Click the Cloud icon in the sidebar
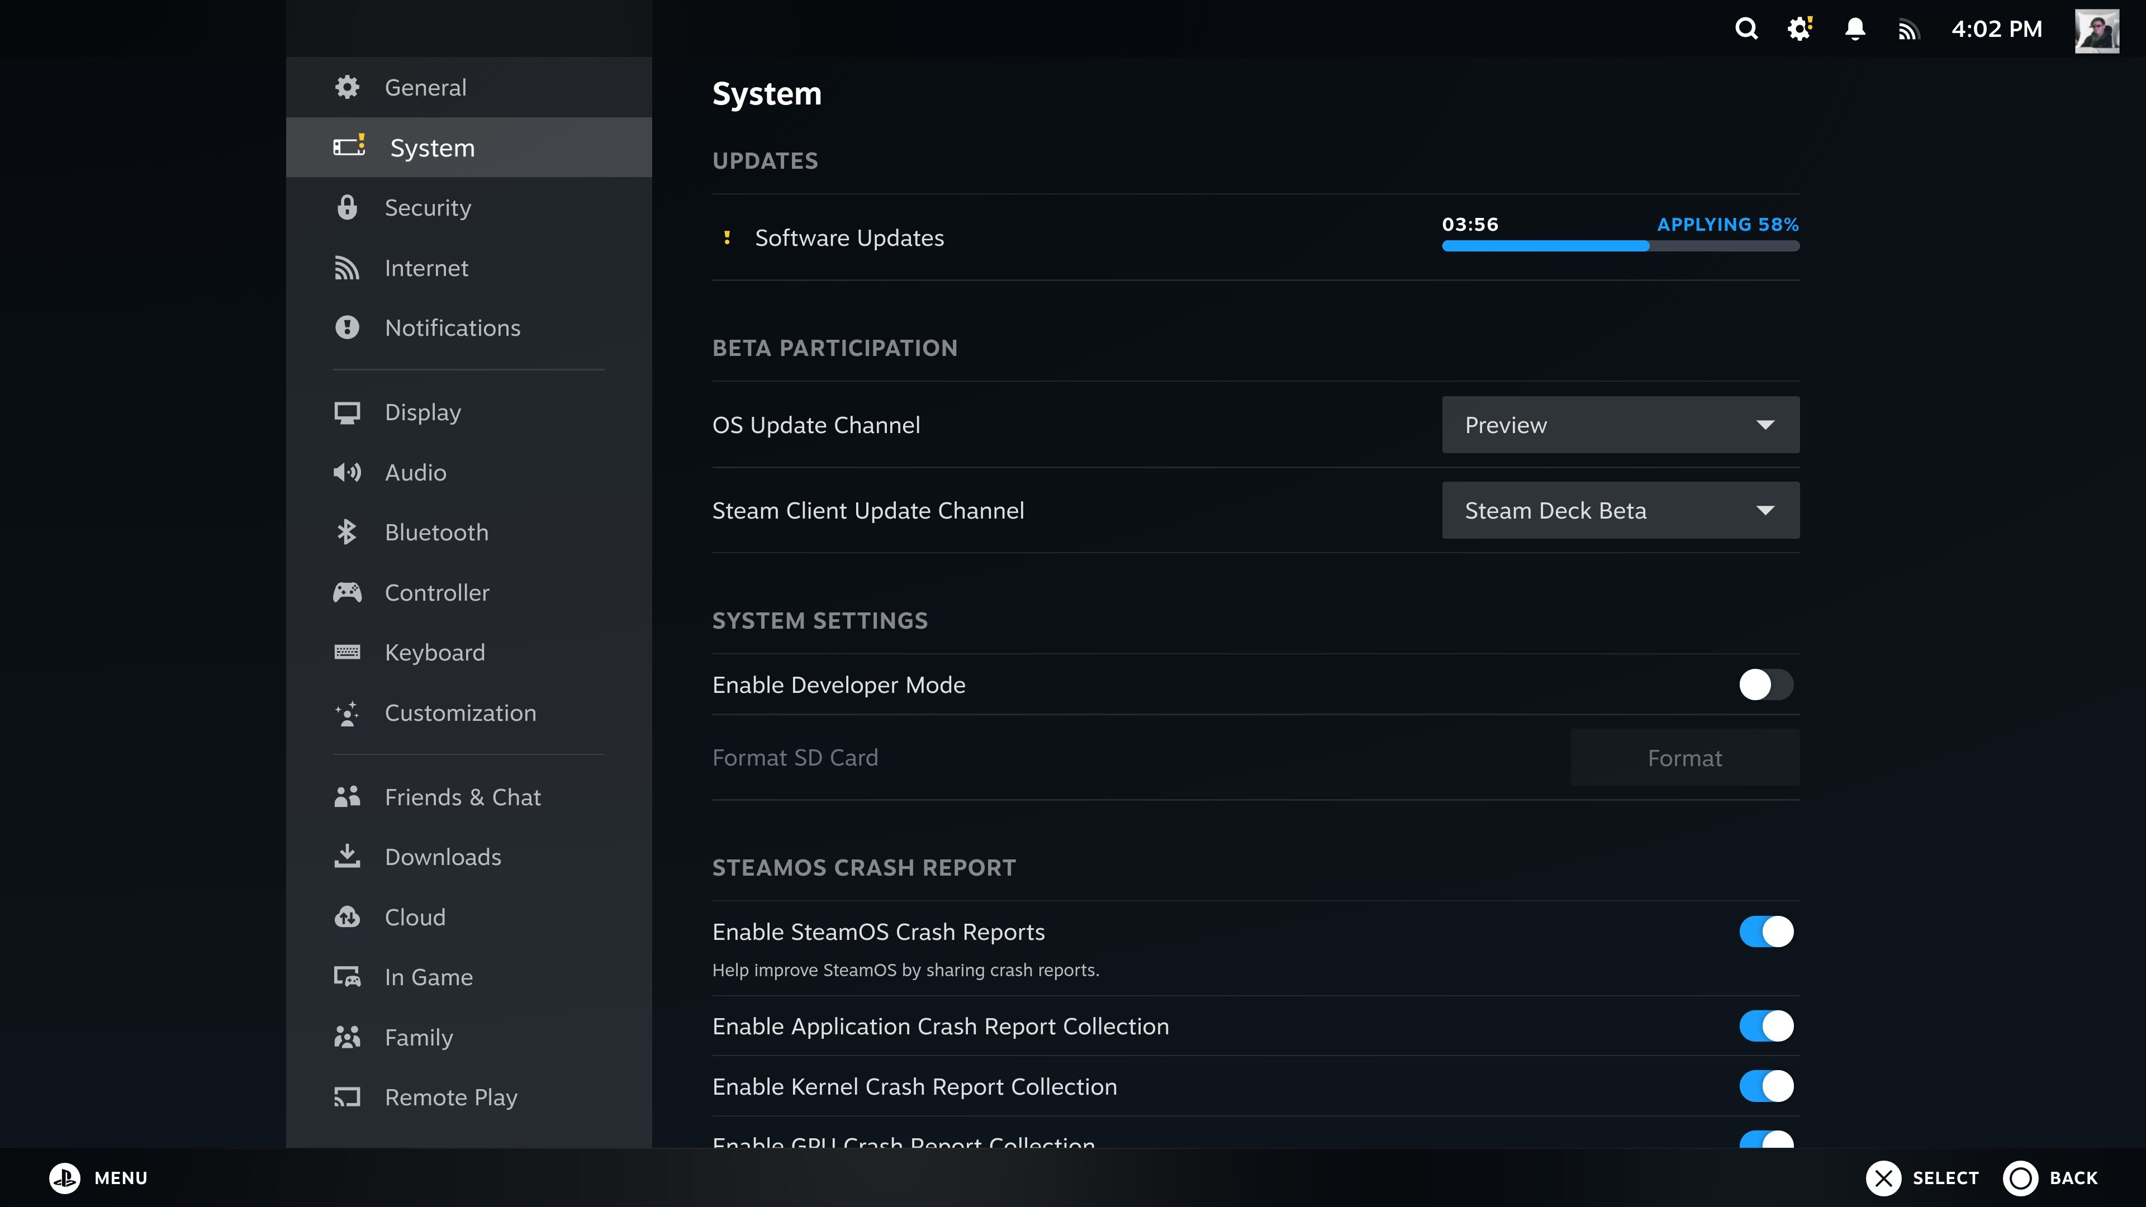The height and width of the screenshot is (1207, 2146). click(x=346, y=917)
